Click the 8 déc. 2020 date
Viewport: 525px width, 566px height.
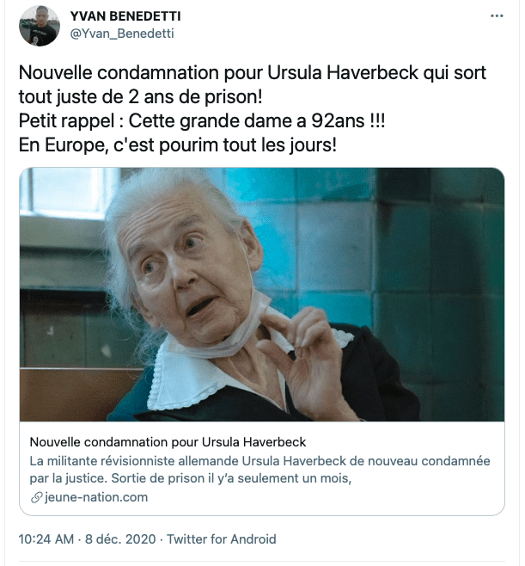120,539
